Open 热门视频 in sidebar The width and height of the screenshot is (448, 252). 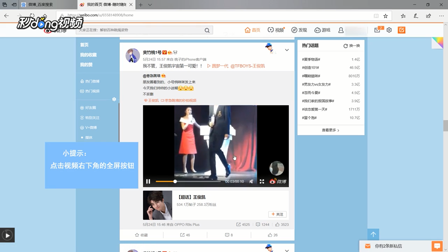[90, 91]
